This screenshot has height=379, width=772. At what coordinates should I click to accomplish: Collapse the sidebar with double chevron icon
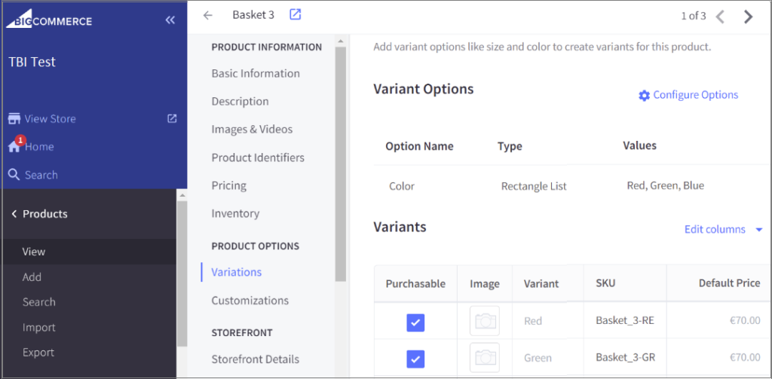pyautogui.click(x=170, y=20)
